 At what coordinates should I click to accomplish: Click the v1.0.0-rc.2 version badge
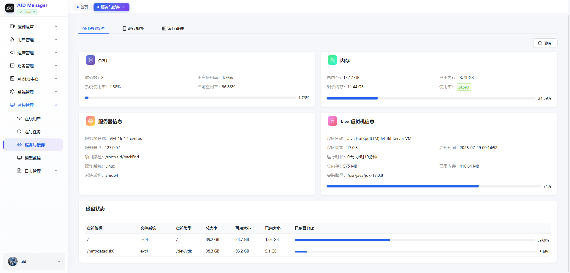[x=27, y=12]
